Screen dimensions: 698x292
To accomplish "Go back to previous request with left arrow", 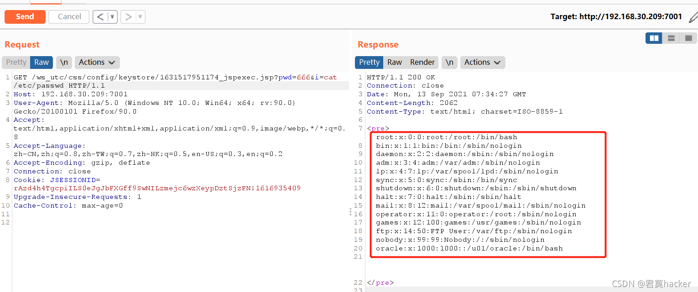I will click(x=100, y=17).
